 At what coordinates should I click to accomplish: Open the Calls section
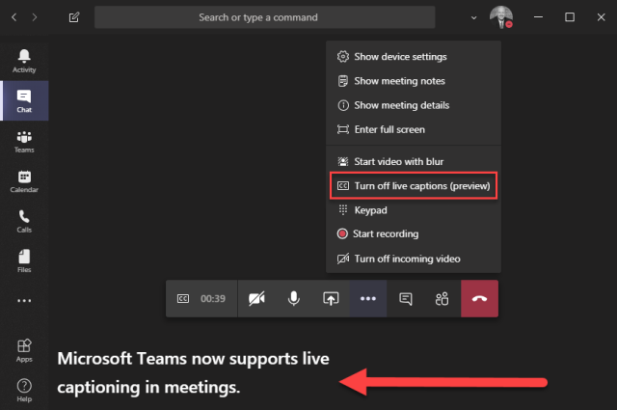24,221
